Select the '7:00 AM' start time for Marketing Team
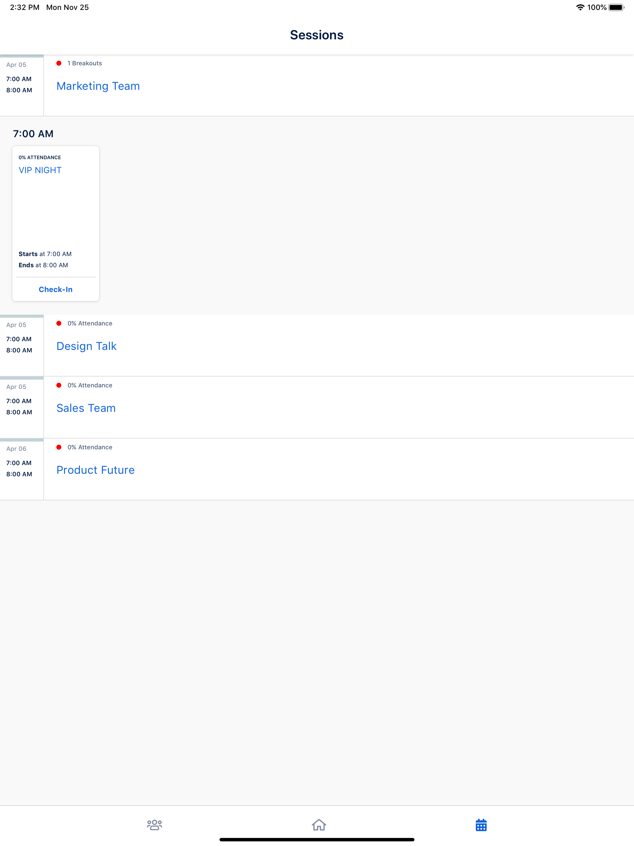This screenshot has width=634, height=846. click(19, 79)
